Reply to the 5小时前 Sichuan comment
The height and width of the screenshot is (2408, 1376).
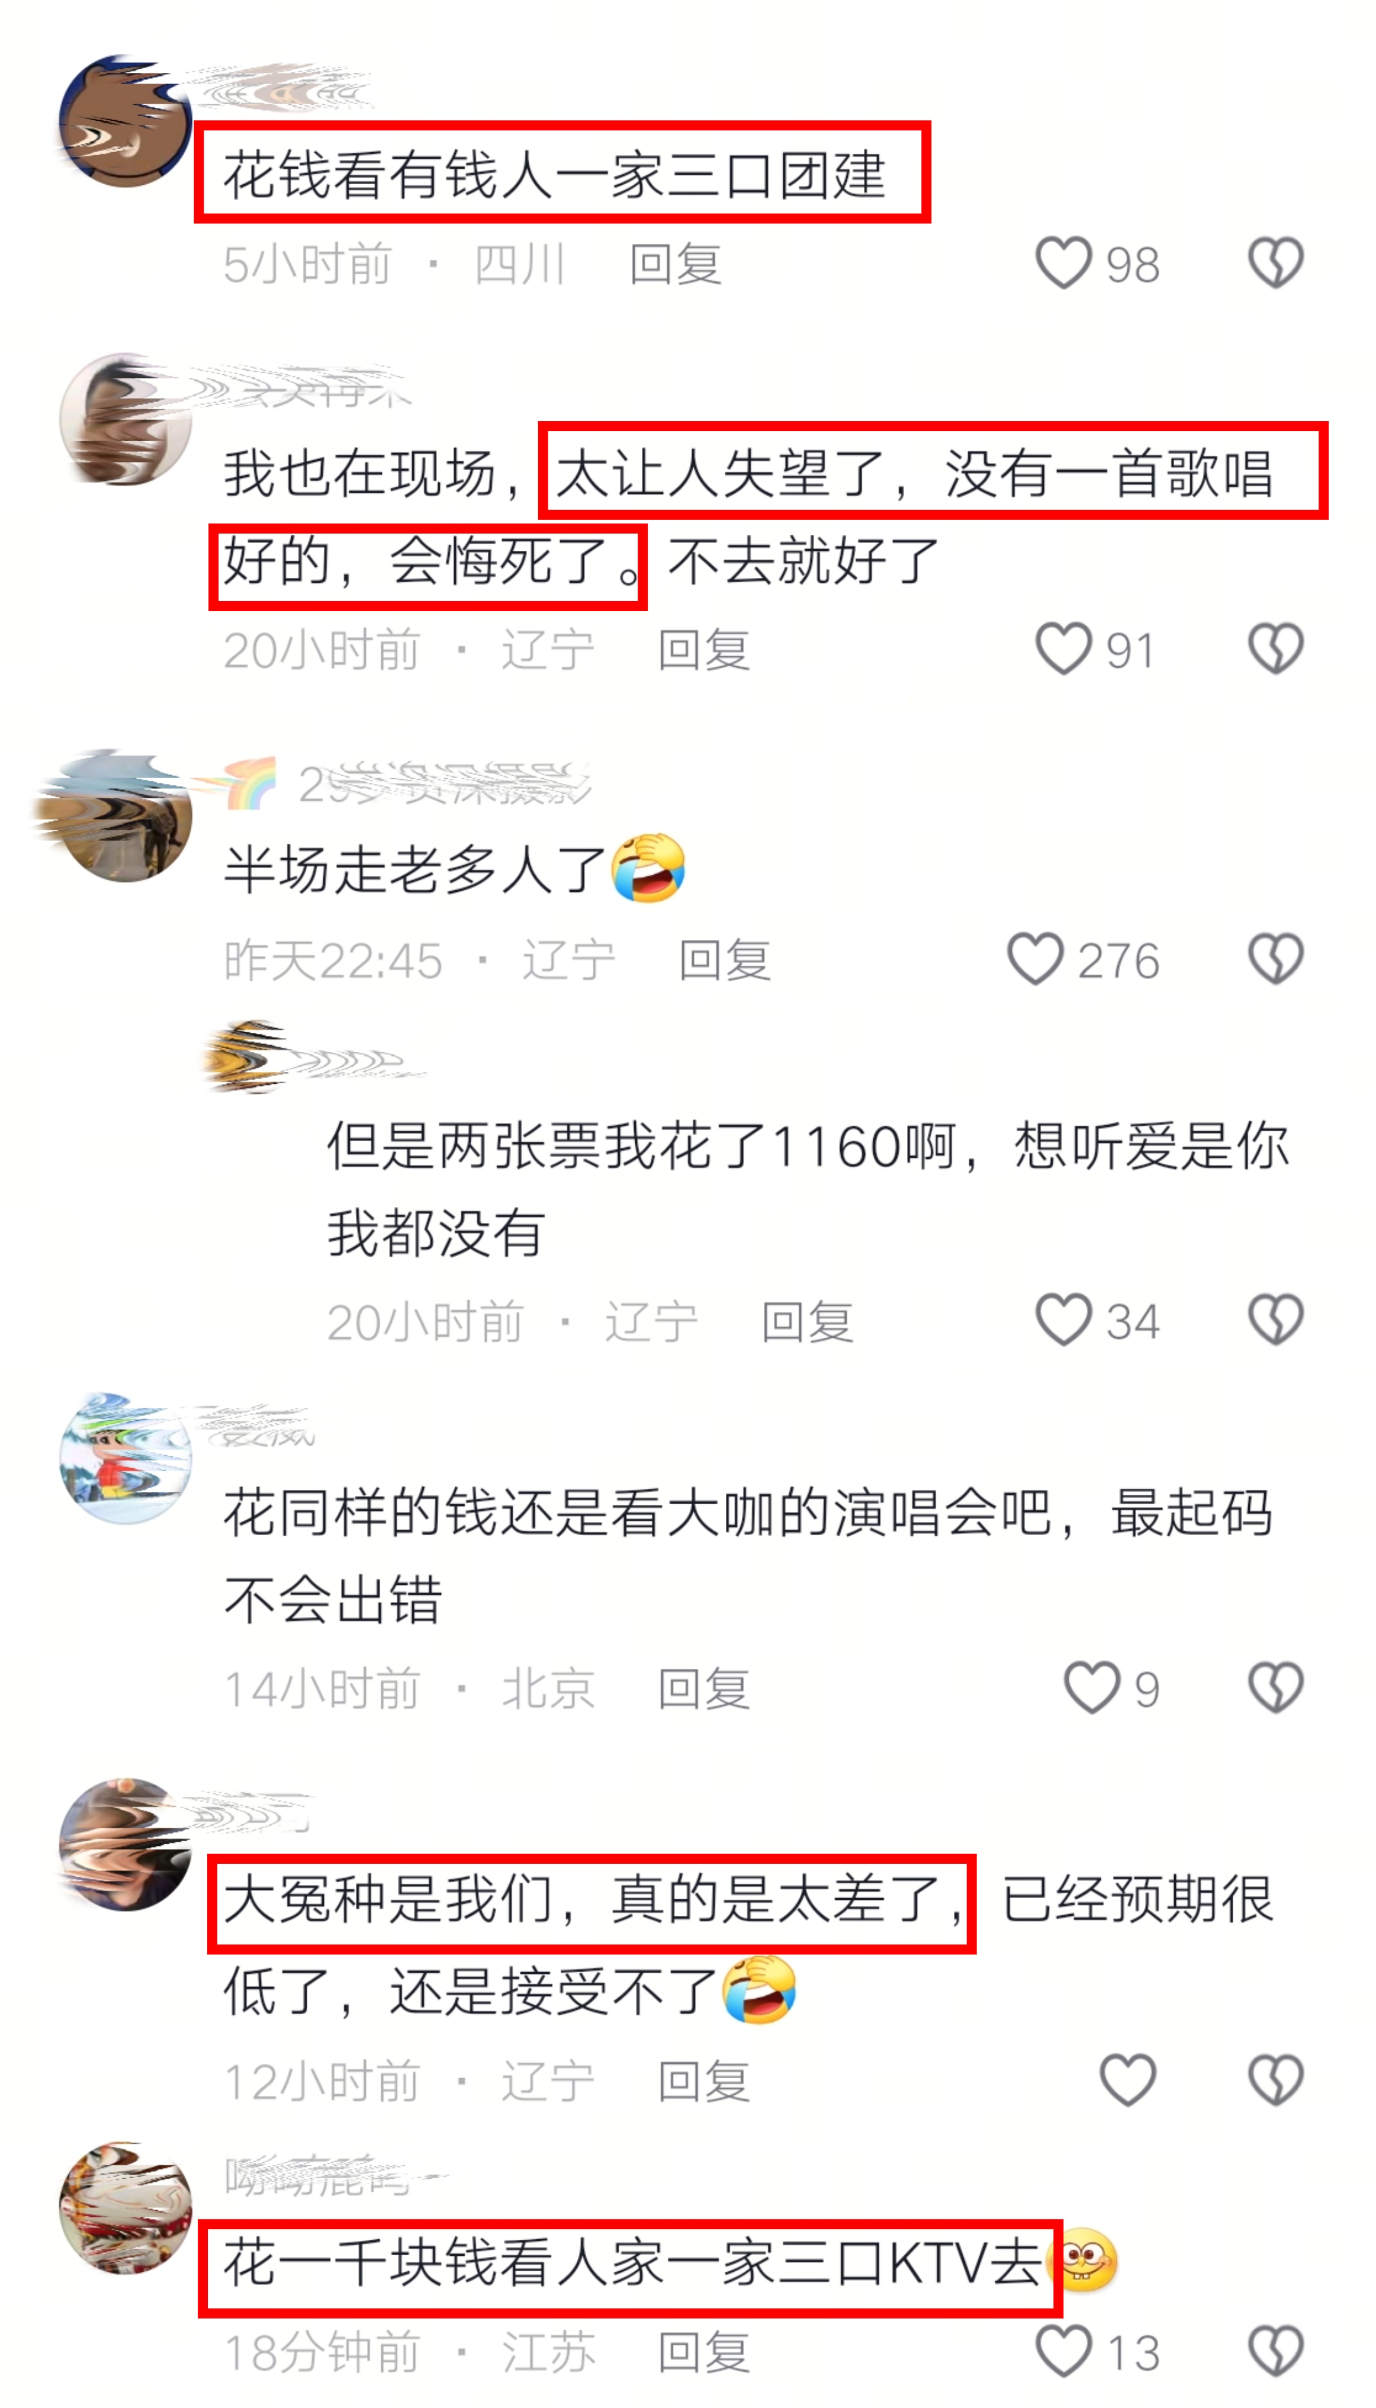point(676,264)
